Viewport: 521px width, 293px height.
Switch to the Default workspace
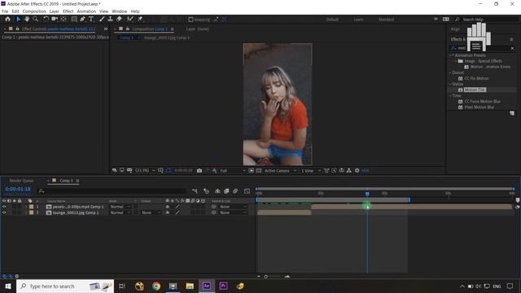[332, 20]
